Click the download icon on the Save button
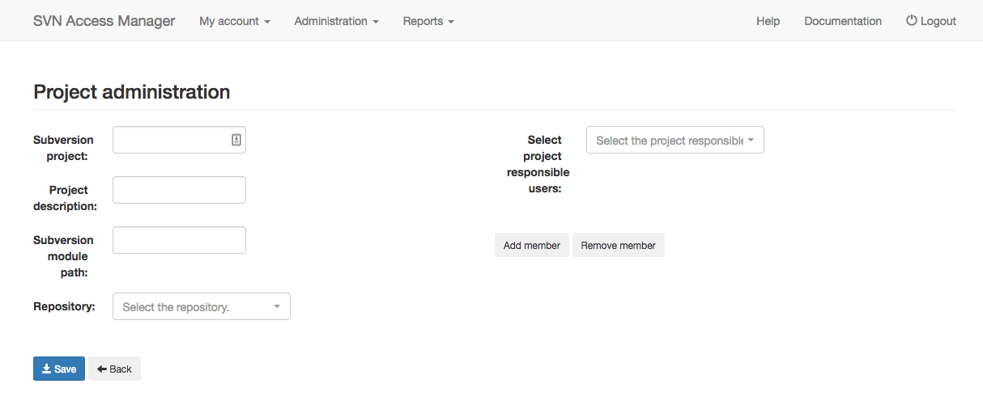 coord(46,369)
